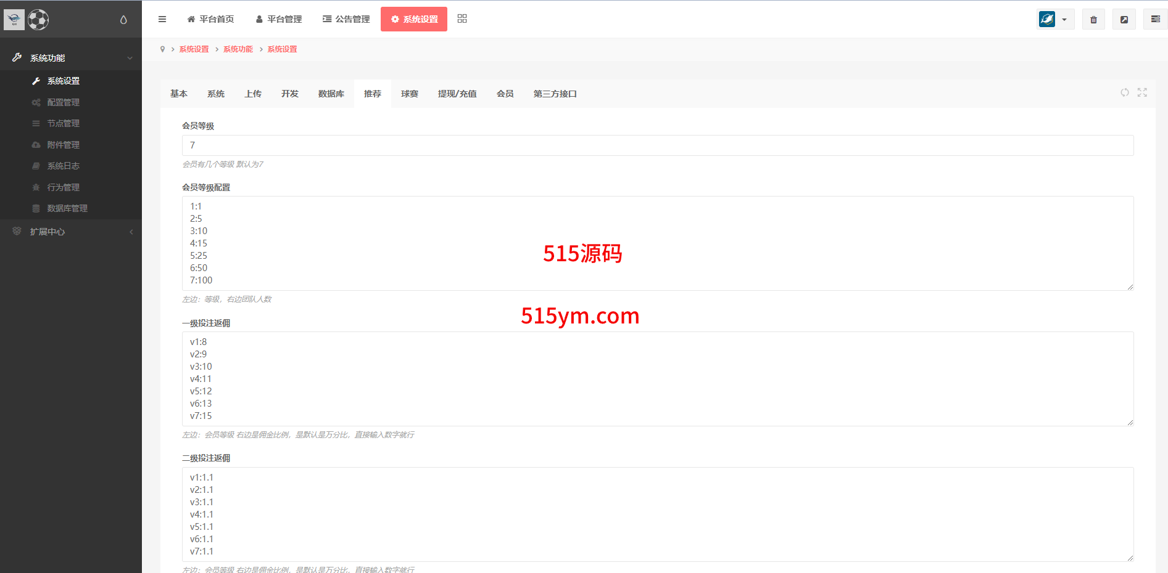Click the 系统功能 breadcrumb link

click(x=238, y=49)
